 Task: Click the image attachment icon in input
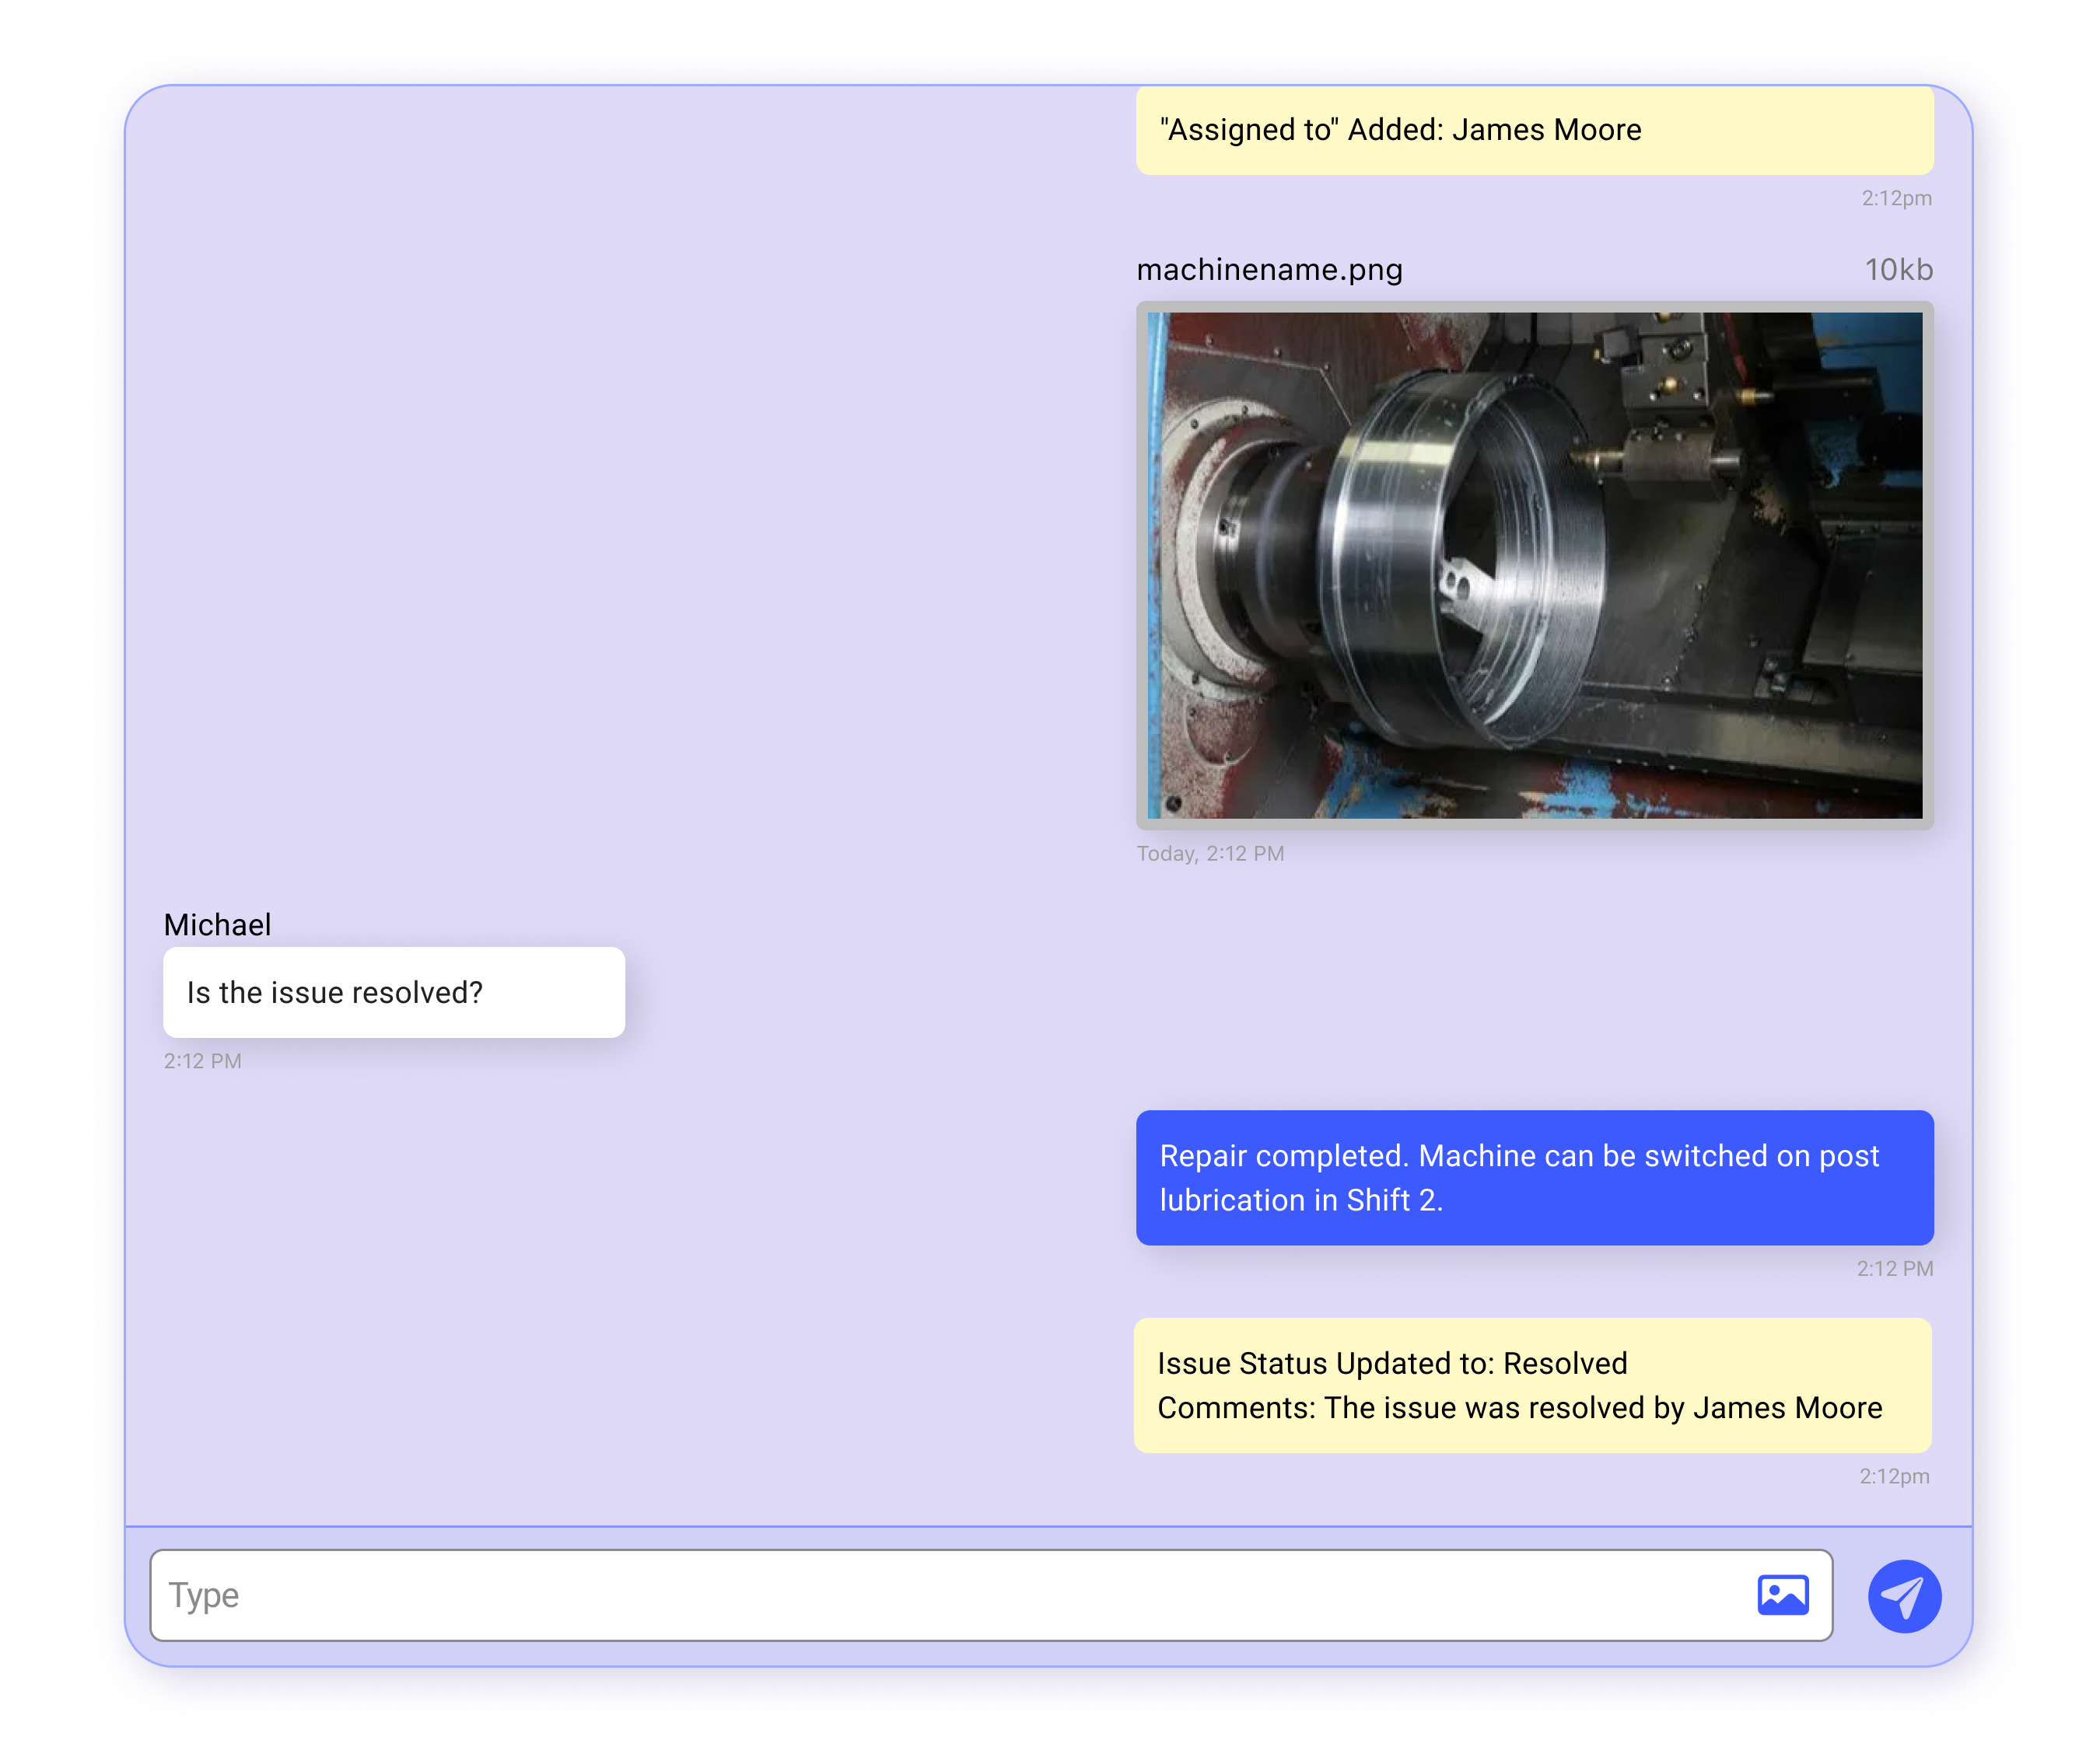[1783, 1595]
